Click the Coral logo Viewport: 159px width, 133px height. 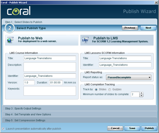pyautogui.click(x=19, y=11)
